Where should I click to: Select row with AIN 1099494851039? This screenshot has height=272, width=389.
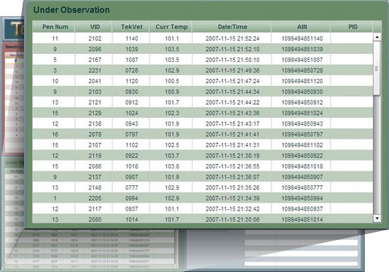(x=203, y=49)
